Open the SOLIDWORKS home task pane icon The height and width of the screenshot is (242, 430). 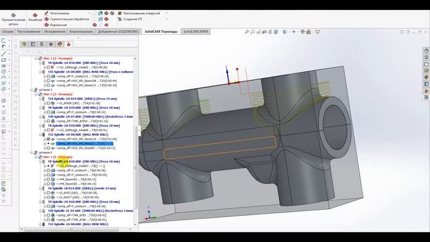tap(426, 50)
